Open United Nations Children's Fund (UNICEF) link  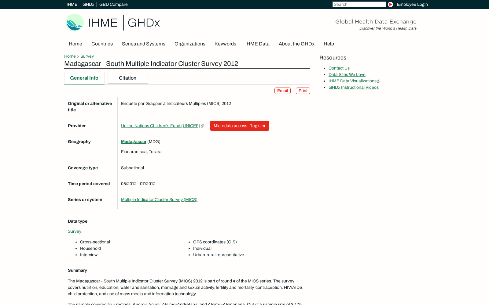[160, 126]
